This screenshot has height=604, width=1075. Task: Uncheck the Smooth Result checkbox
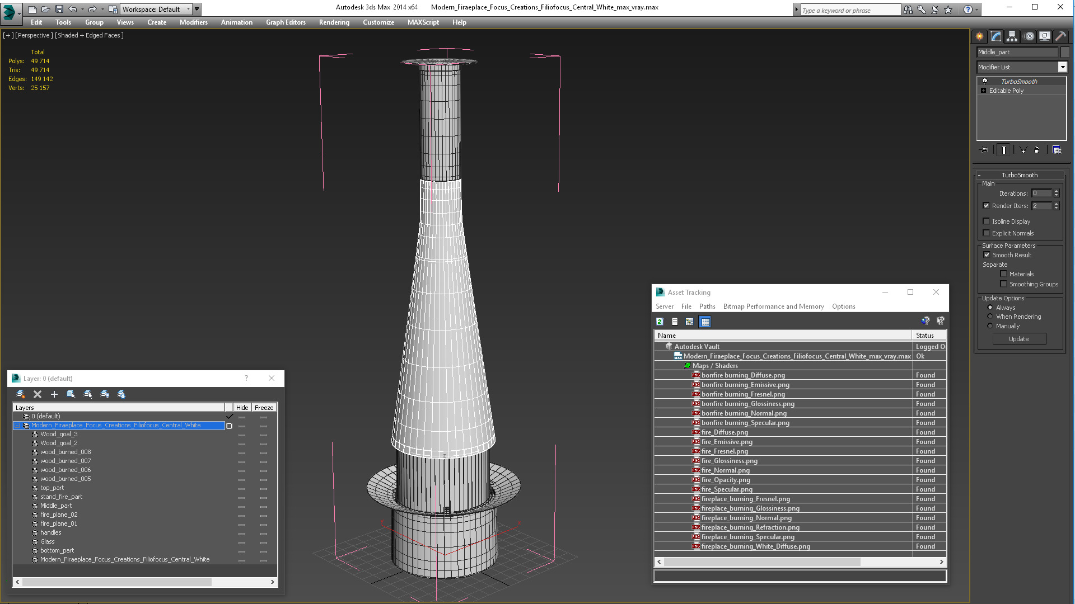coord(987,255)
